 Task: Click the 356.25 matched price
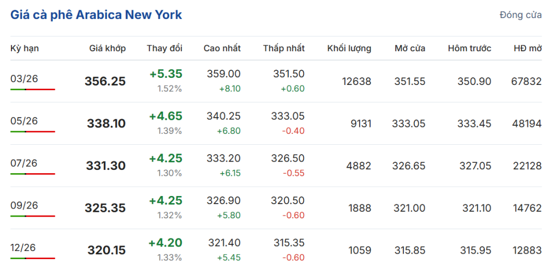(x=105, y=82)
